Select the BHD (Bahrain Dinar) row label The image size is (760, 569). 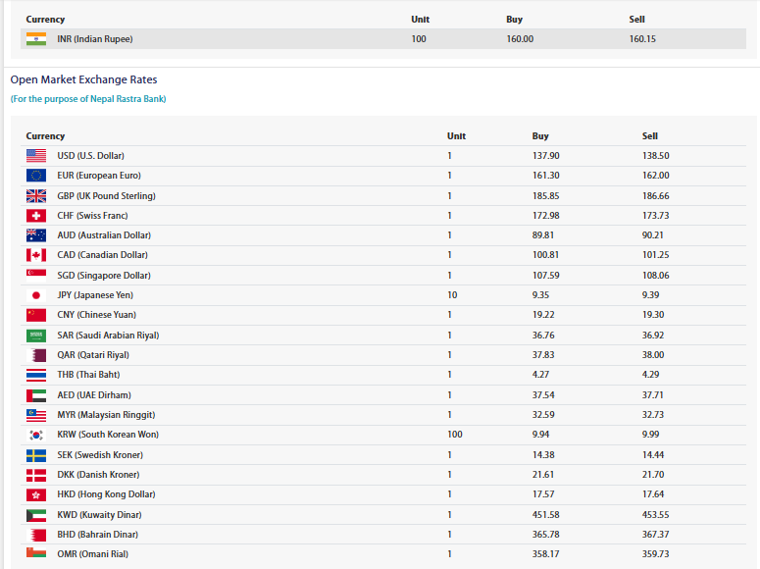click(x=97, y=535)
